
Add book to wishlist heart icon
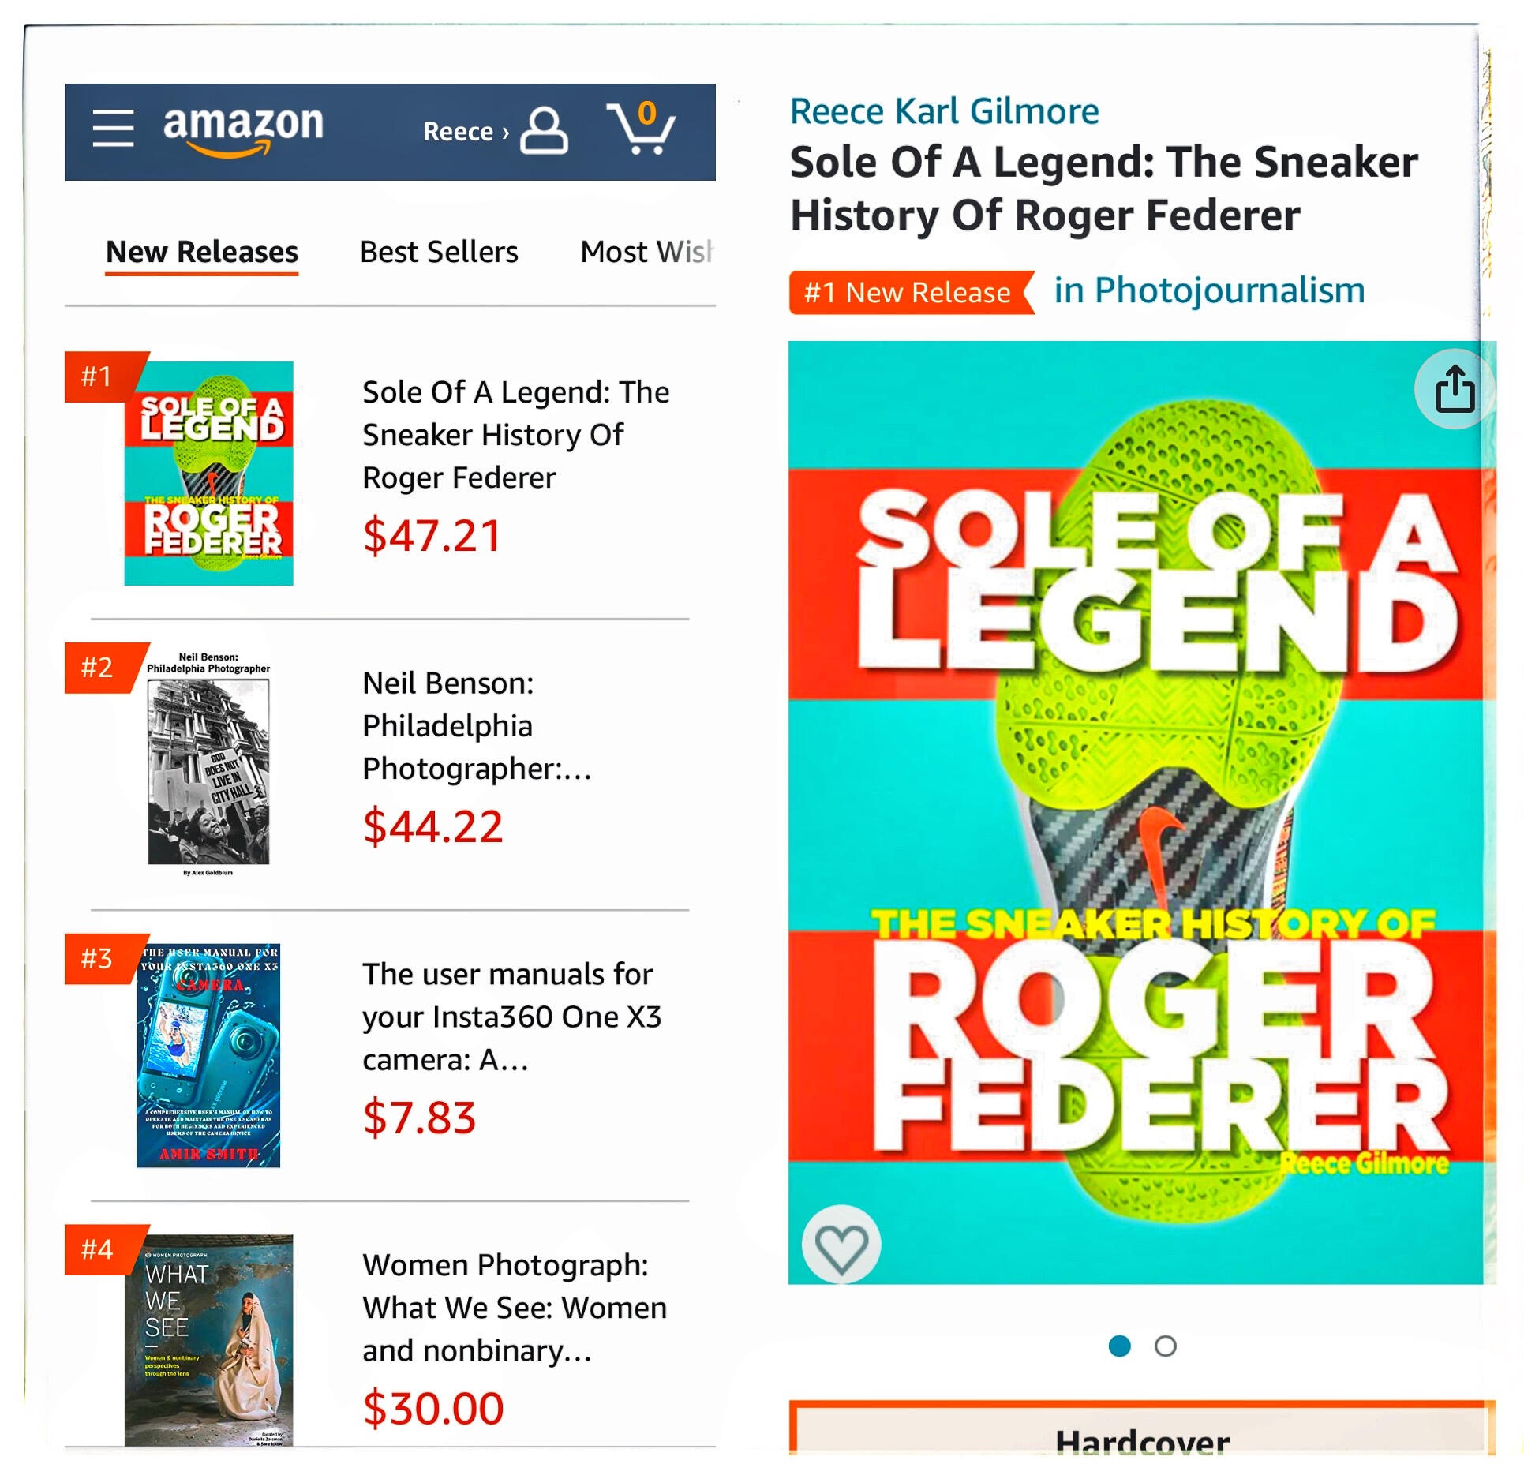click(x=841, y=1245)
